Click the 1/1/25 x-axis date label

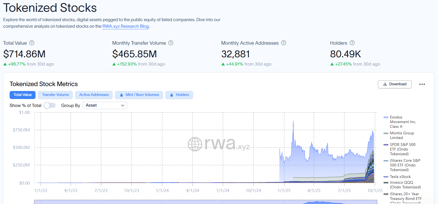pos(284,191)
